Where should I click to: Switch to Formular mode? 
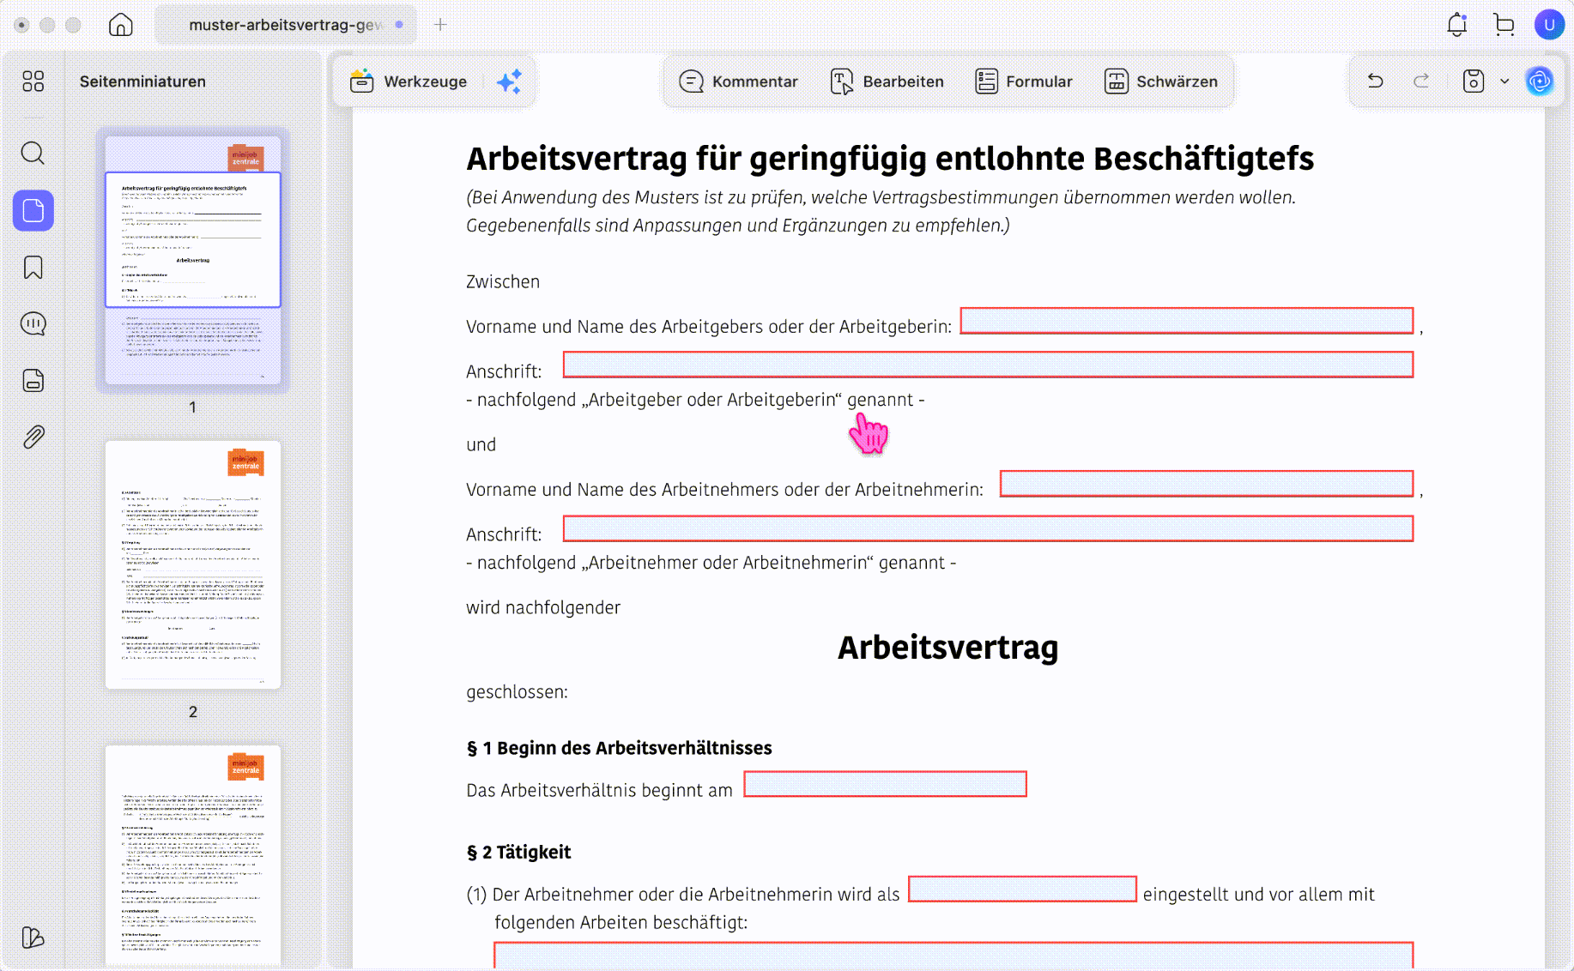[x=1024, y=81]
